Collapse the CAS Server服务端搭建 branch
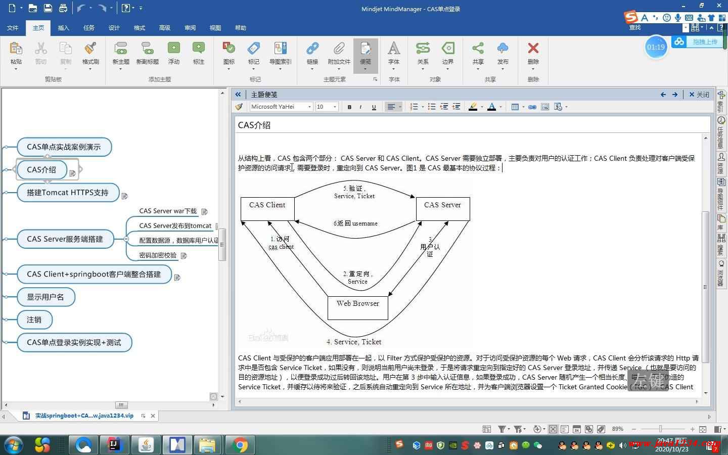The height and width of the screenshot is (455, 728). pyautogui.click(x=126, y=239)
